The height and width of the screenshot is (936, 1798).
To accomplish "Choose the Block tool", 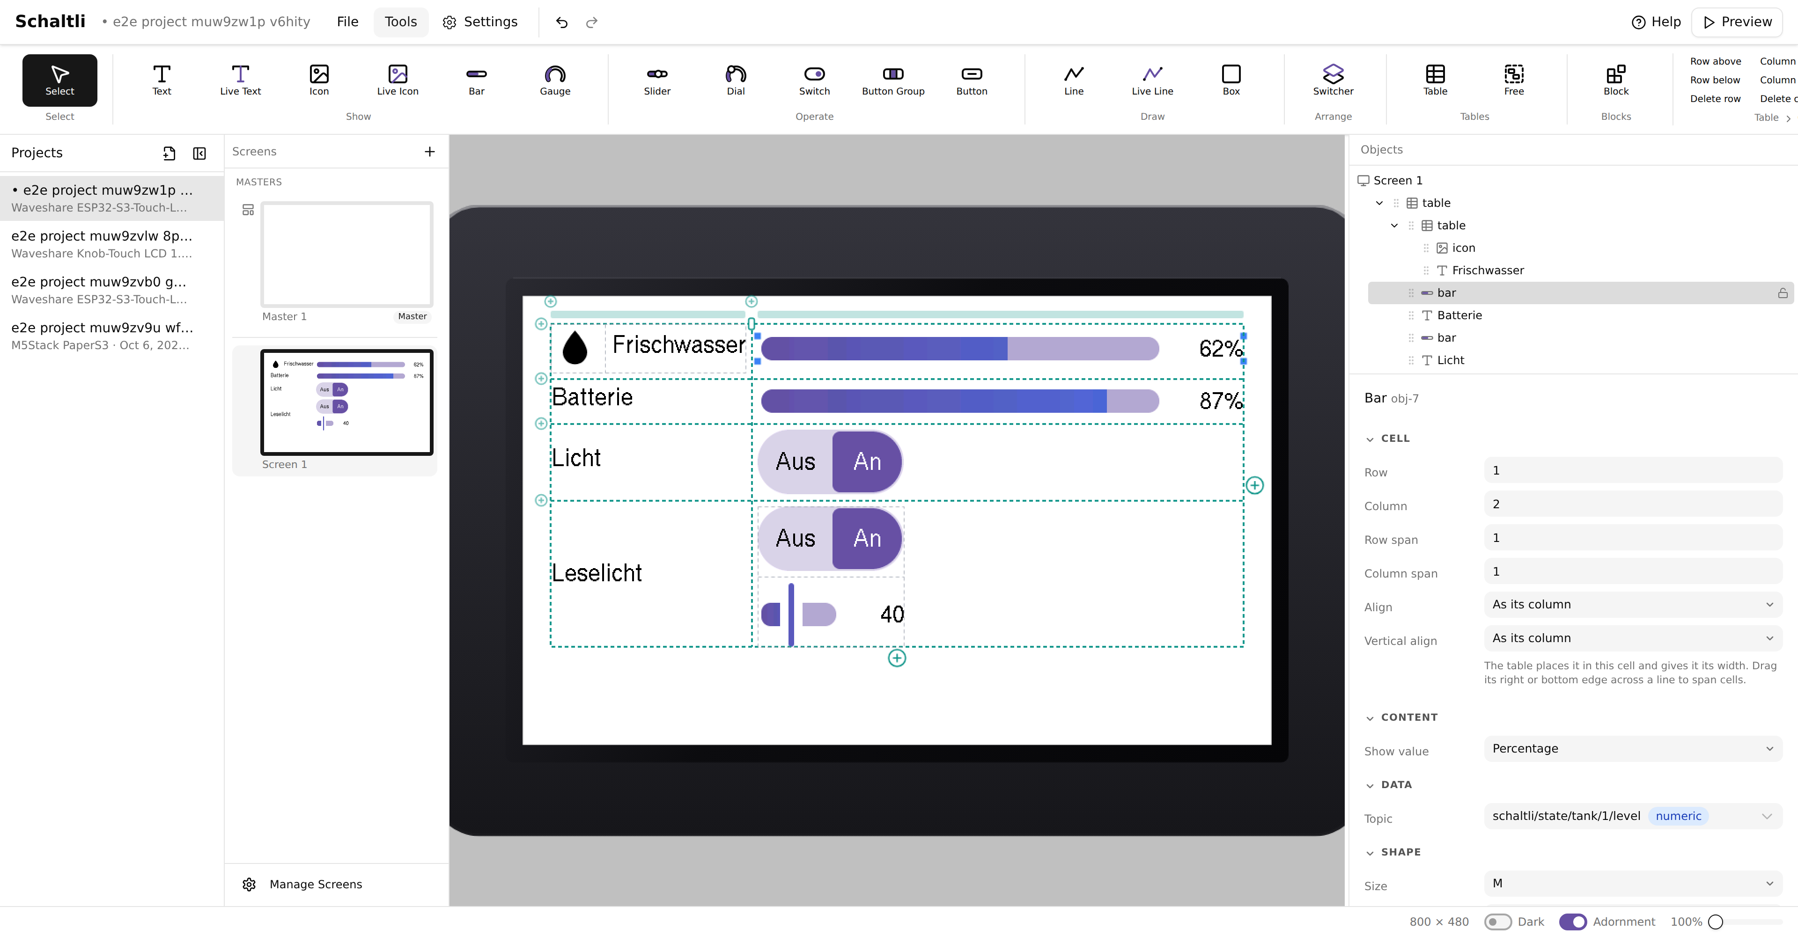I will 1616,80.
